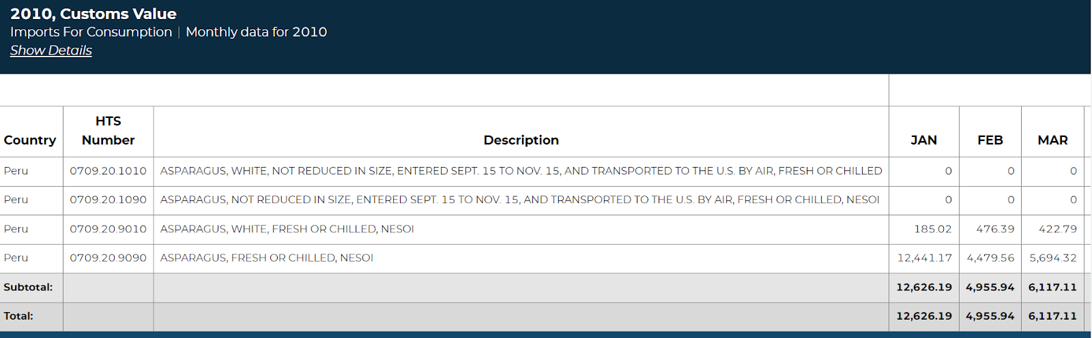Click the Description column header

tap(521, 140)
